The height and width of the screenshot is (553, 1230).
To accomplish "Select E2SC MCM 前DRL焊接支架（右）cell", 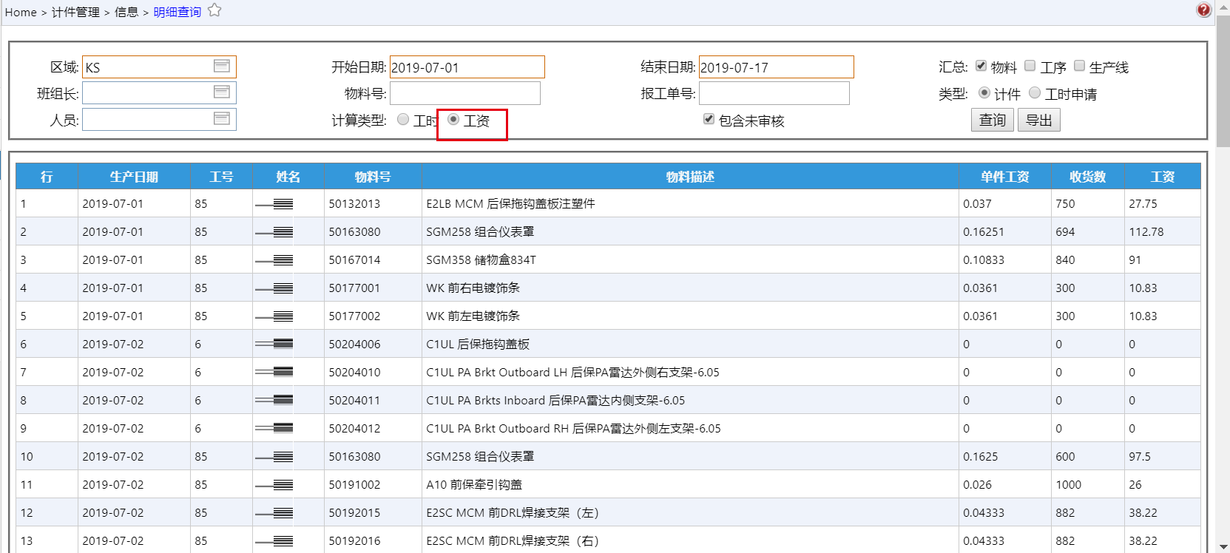I will tap(690, 540).
